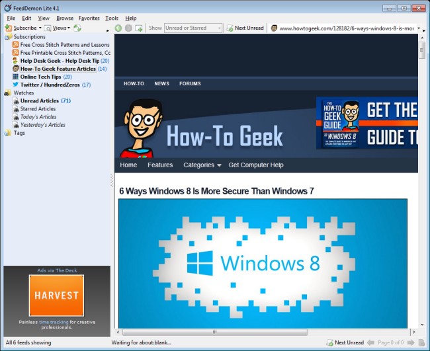Image resolution: width=430 pixels, height=351 pixels.
Task: Select the Subscriptions folder
Action: 29,37
